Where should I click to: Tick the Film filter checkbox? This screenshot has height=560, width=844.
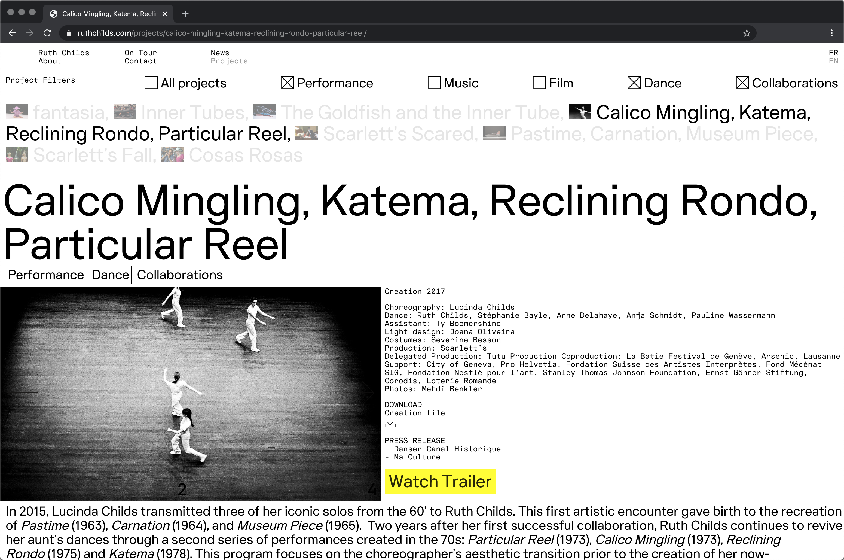pos(539,83)
